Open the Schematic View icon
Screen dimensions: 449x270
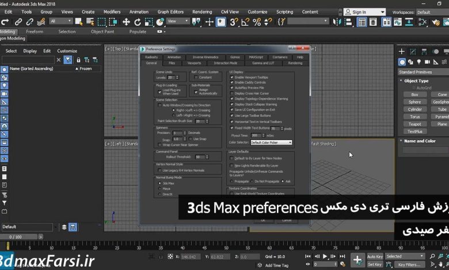pos(409,22)
